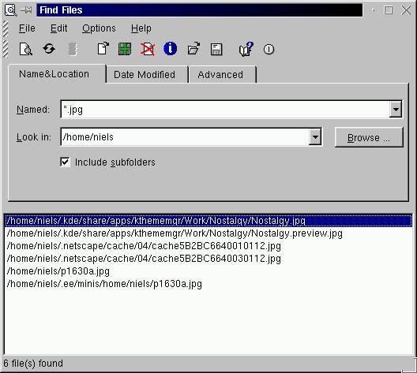This screenshot has height=373, width=417.
Task: Toggle the Include subfolders checkbox
Action: [65, 162]
